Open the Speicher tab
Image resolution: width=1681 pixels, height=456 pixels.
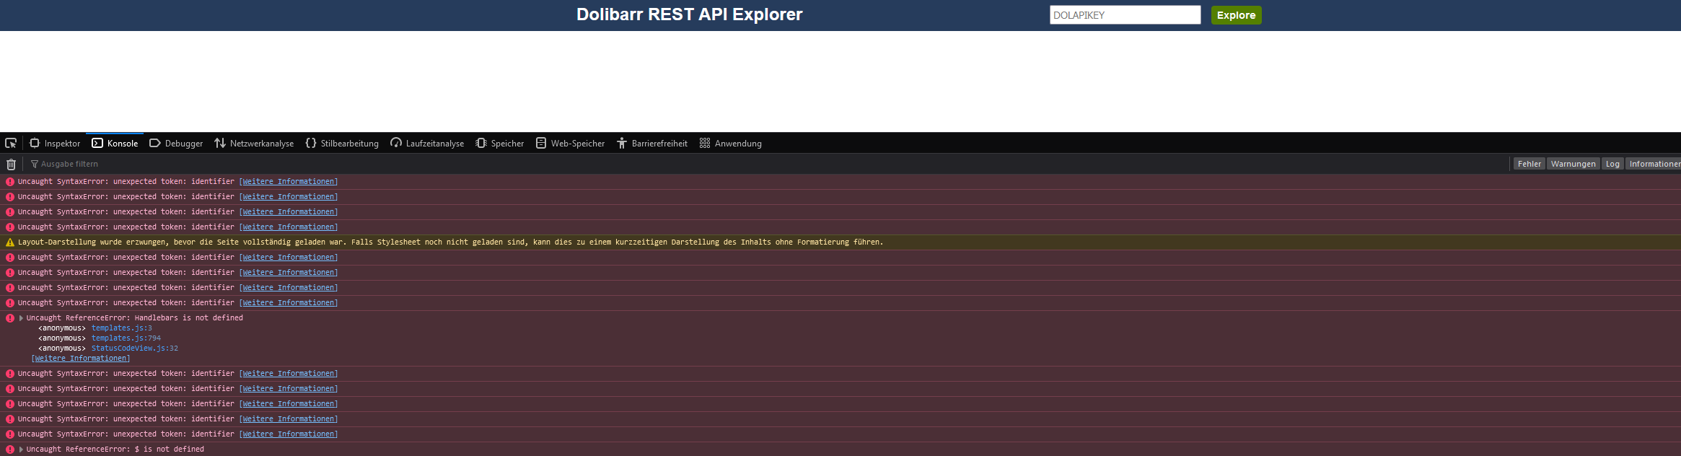click(x=500, y=143)
